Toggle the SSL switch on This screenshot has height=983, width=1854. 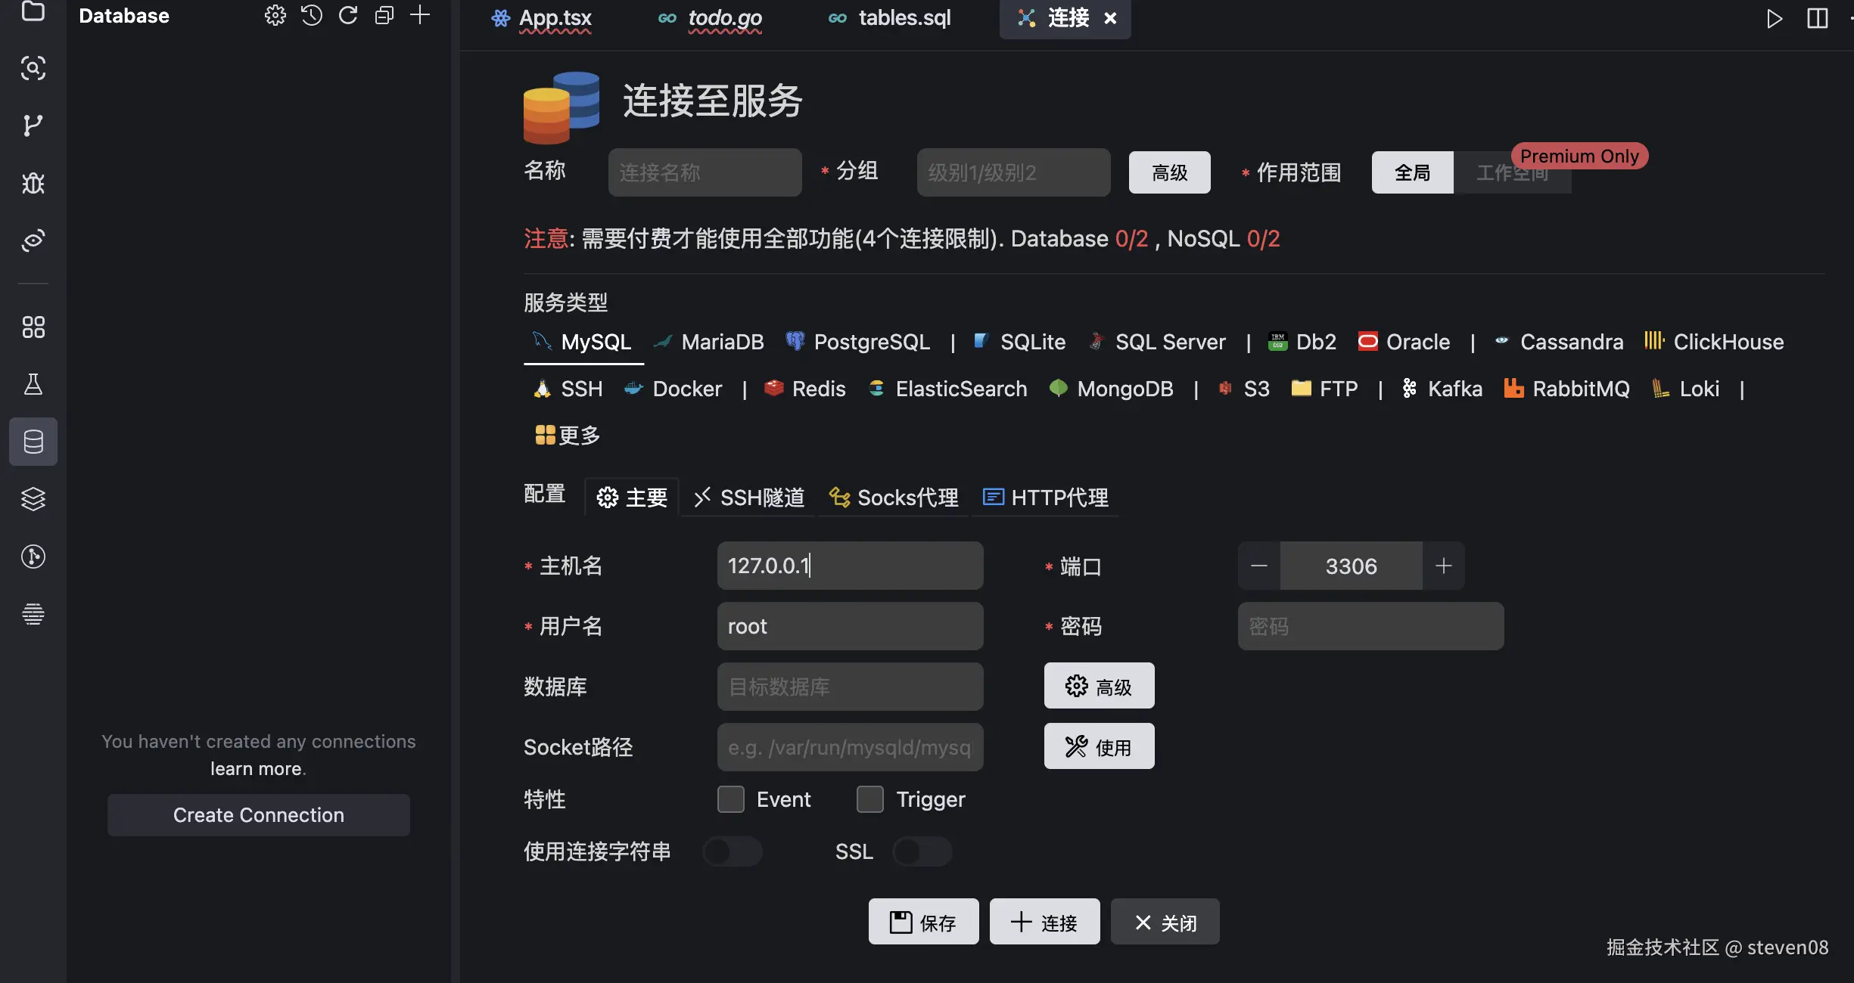click(x=922, y=852)
